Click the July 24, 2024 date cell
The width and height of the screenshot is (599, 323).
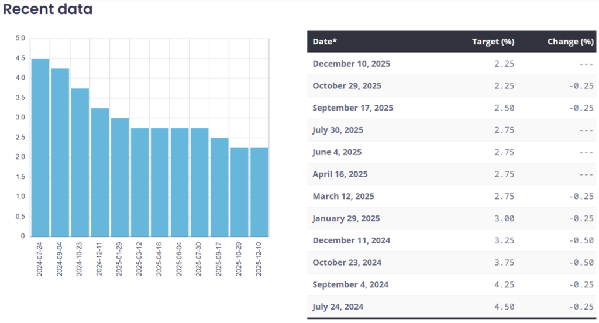click(x=338, y=307)
